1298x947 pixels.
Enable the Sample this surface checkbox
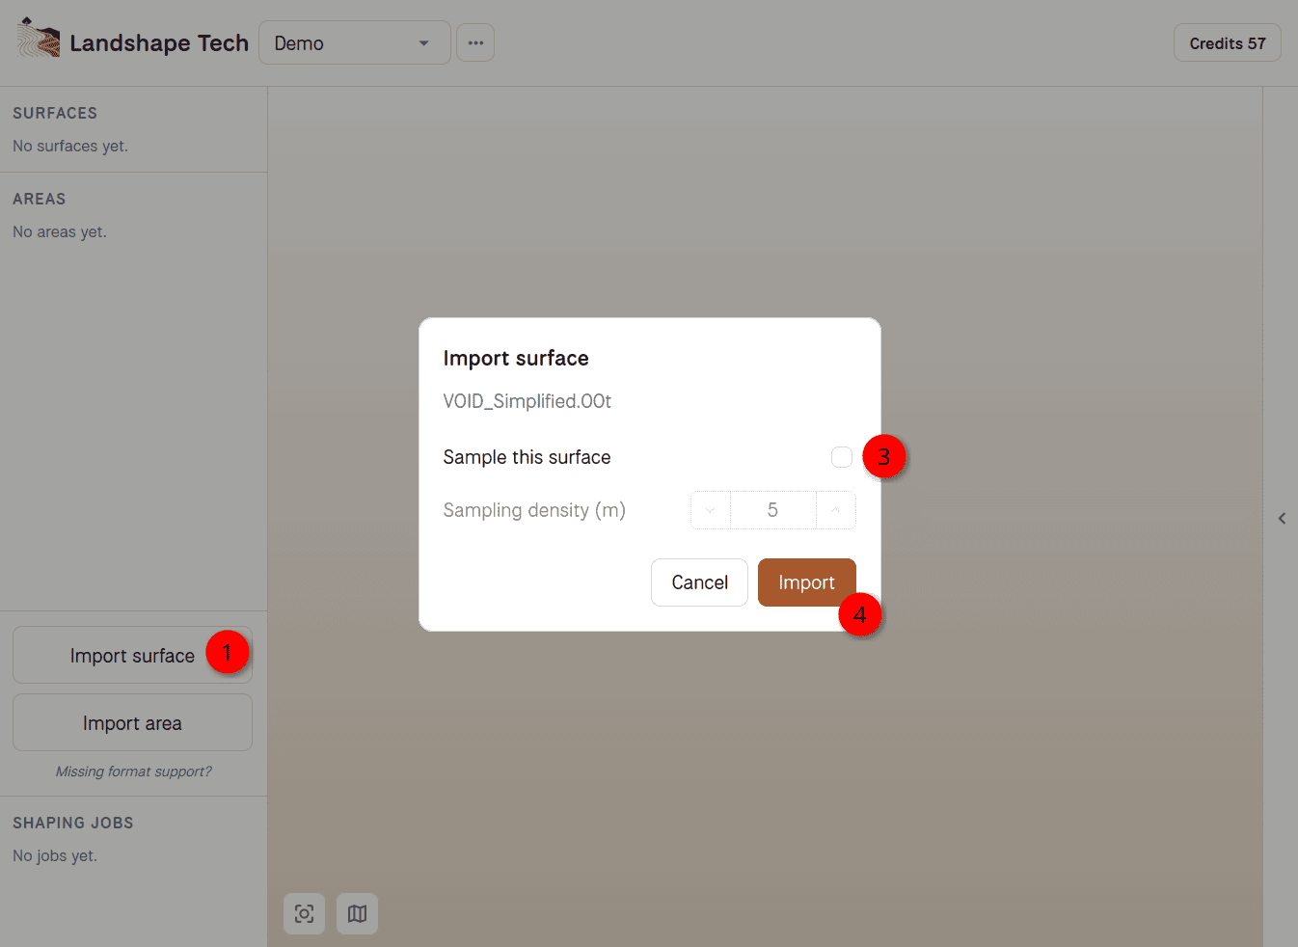click(x=842, y=457)
